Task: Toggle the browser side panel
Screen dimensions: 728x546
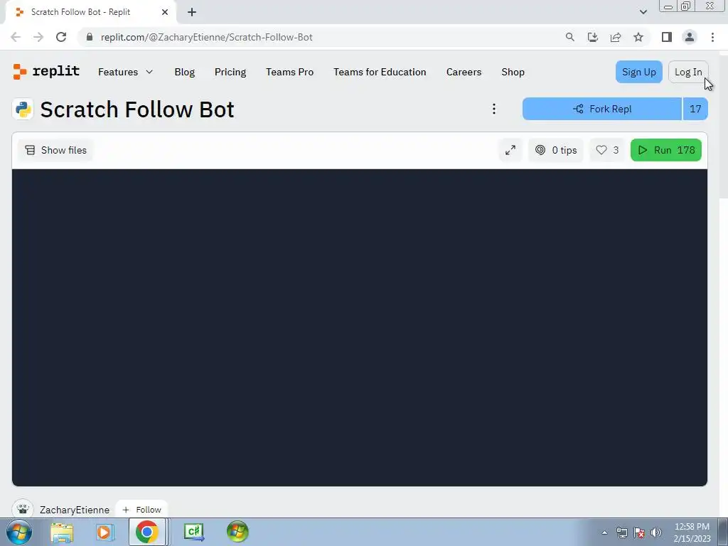Action: tap(667, 37)
